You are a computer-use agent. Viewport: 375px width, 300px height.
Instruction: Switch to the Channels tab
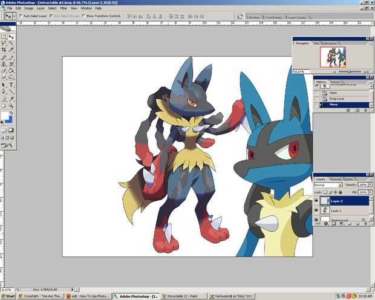pyautogui.click(x=336, y=179)
